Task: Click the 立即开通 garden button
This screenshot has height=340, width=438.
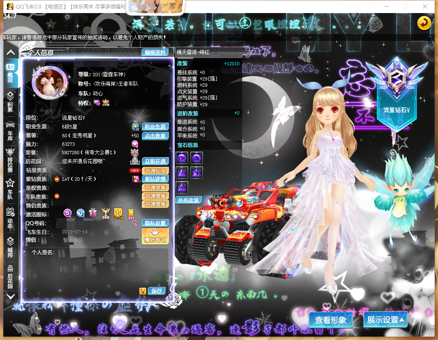Action: 155,161
